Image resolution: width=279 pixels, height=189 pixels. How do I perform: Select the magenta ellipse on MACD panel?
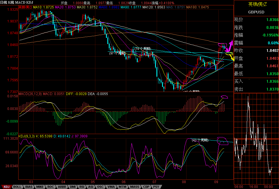pyautogui.click(x=224, y=97)
